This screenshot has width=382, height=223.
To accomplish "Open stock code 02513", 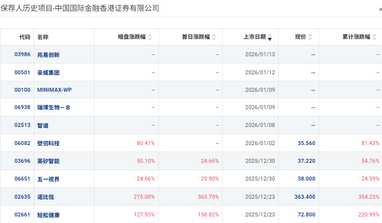I will [23, 125].
